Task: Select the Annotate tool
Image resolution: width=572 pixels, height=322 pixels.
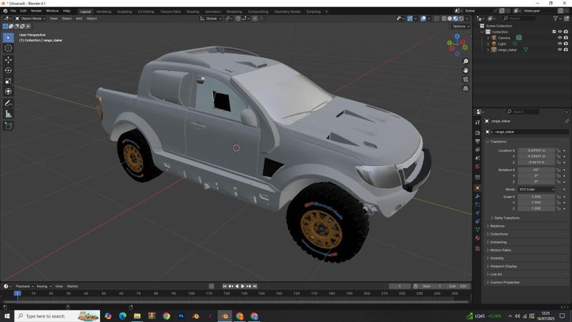Action: pyautogui.click(x=8, y=103)
